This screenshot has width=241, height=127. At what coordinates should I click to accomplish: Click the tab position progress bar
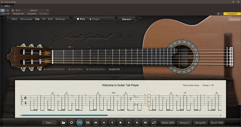pyautogui.click(x=120, y=115)
